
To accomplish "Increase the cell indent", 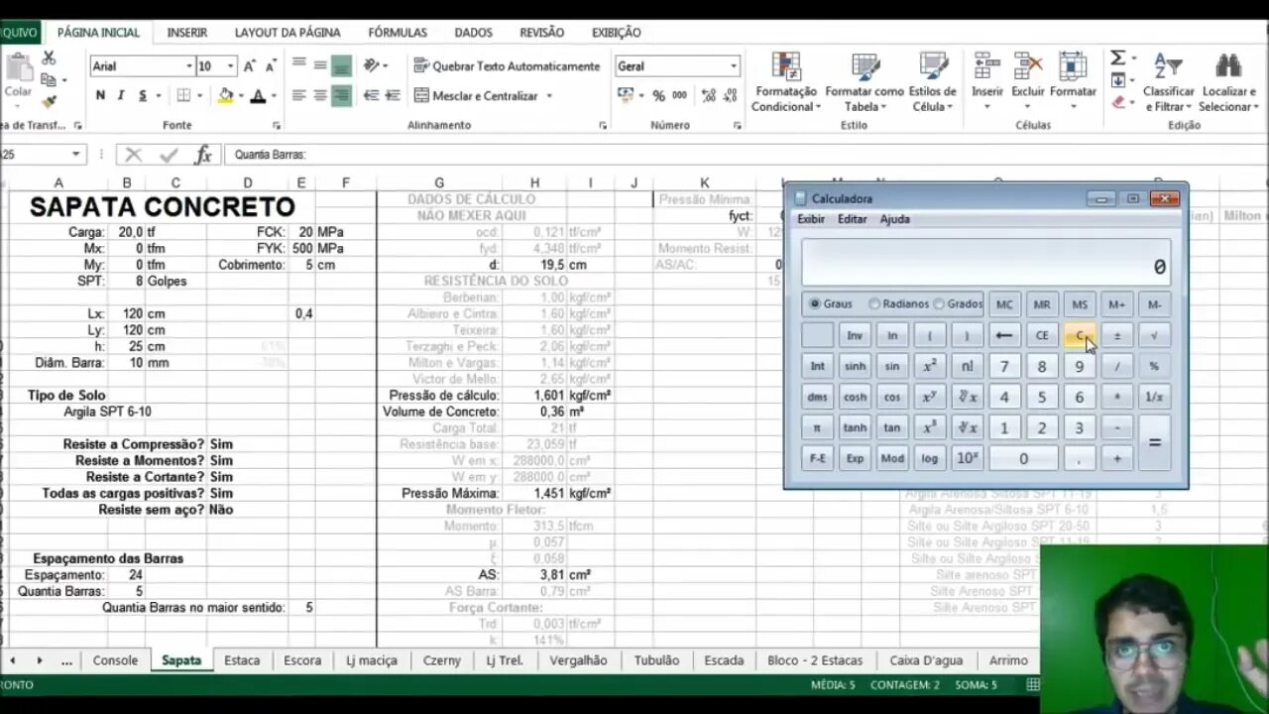I will click(393, 95).
